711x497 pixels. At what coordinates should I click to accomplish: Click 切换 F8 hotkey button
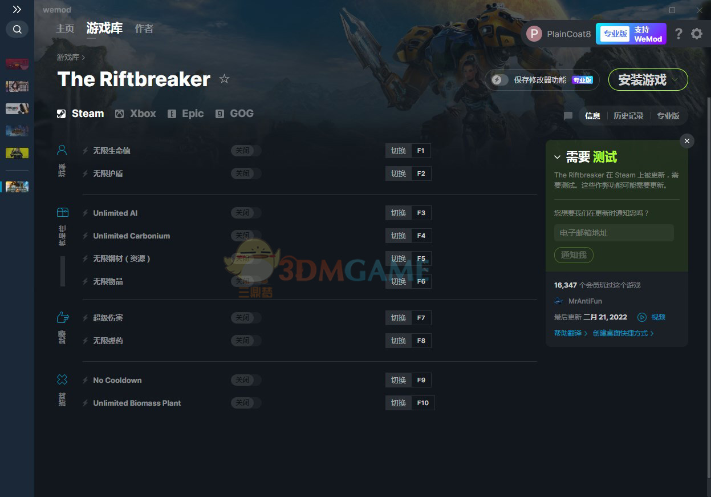(408, 341)
